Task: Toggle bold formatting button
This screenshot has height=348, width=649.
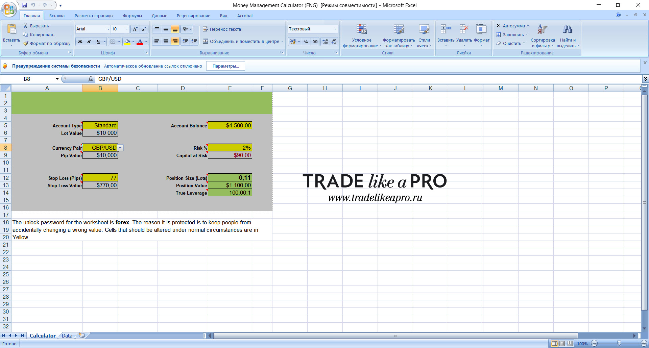Action: coord(80,42)
